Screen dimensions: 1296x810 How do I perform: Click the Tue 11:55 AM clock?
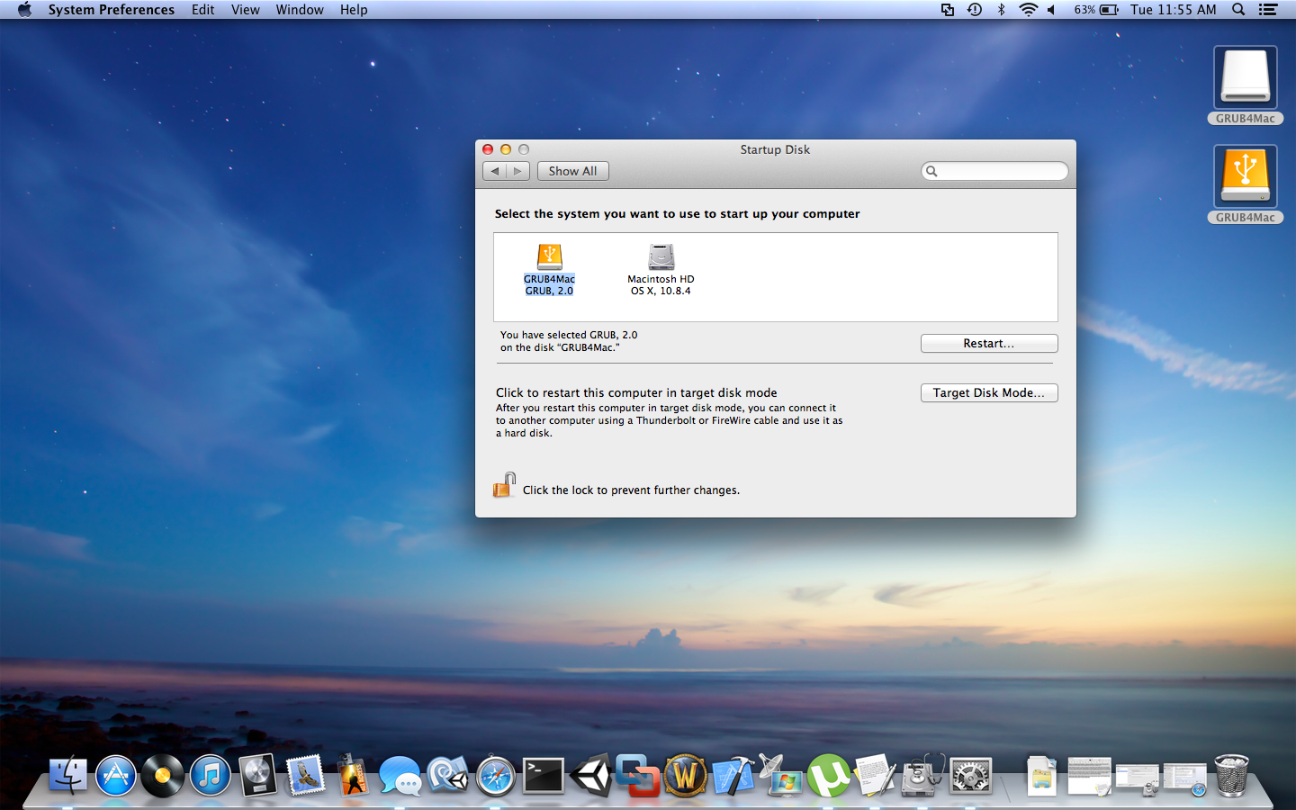click(x=1174, y=10)
